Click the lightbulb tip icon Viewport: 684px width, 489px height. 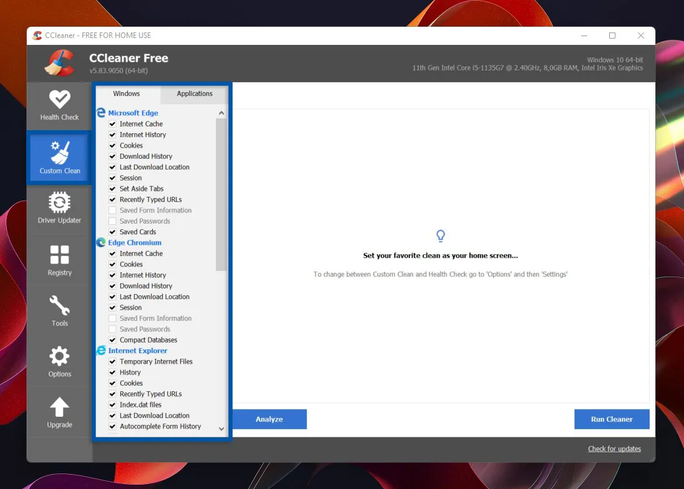(x=441, y=236)
